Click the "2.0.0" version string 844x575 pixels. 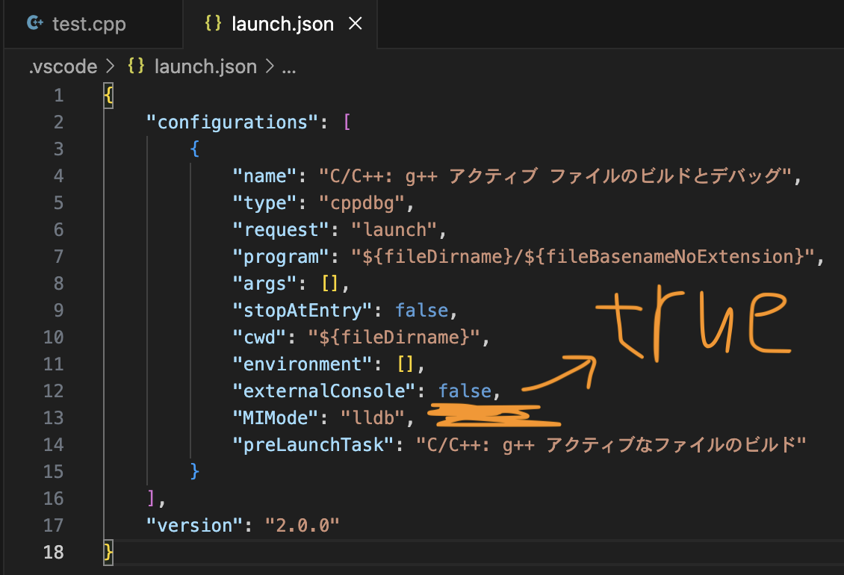tap(302, 525)
